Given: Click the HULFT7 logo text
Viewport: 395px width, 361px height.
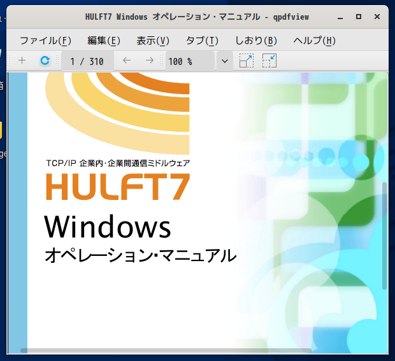Looking at the screenshot, I should (x=118, y=187).
